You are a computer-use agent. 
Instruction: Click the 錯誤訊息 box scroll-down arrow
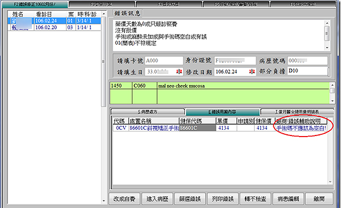327,48
